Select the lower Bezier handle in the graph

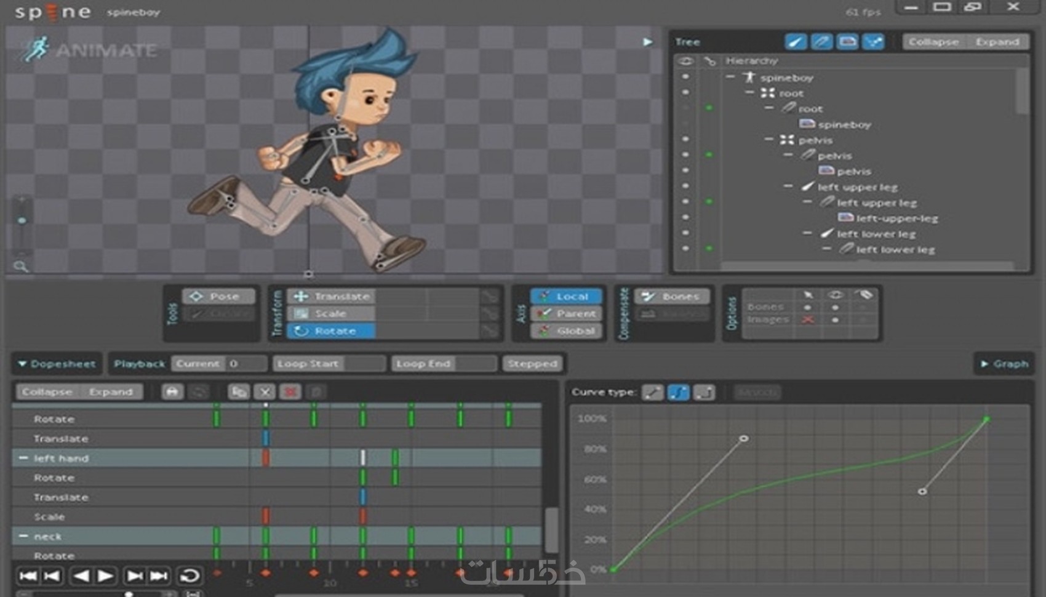[x=922, y=491]
